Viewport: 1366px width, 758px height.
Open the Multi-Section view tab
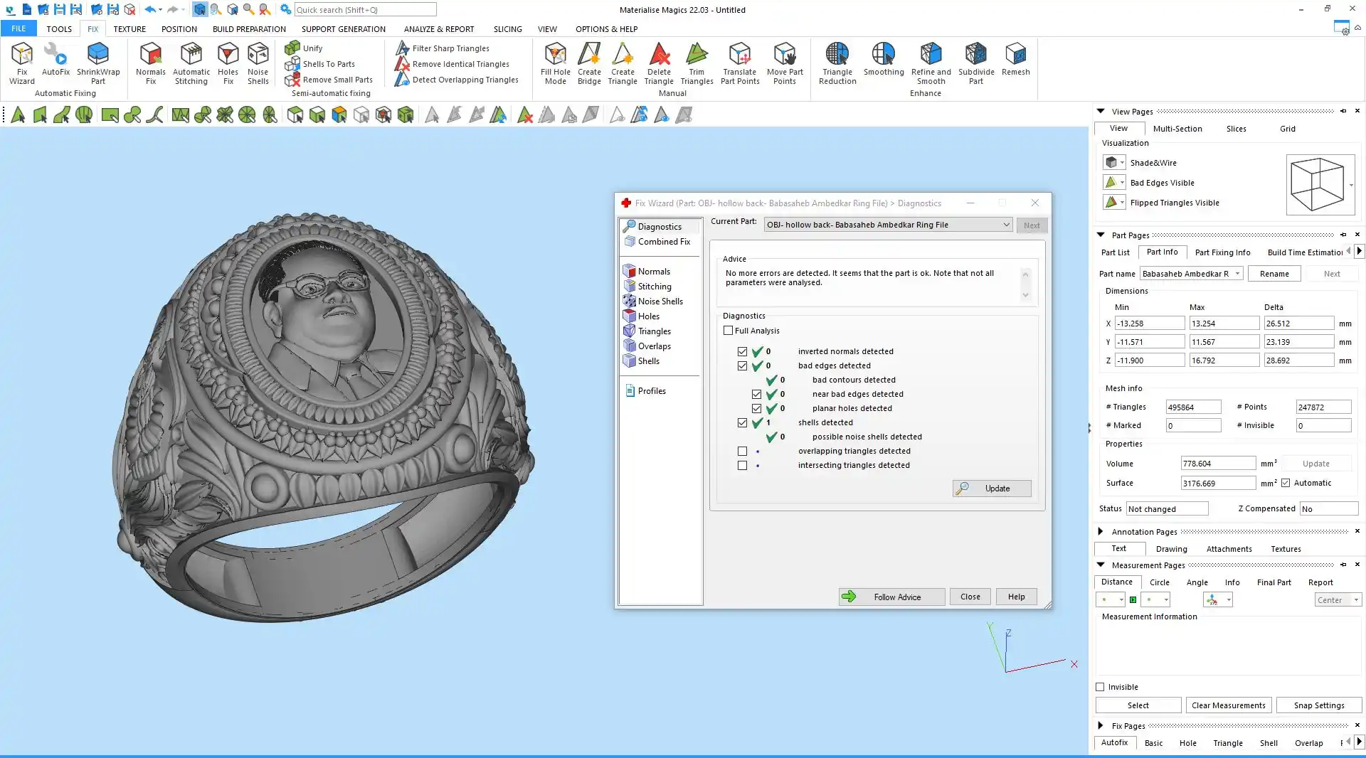tap(1177, 129)
